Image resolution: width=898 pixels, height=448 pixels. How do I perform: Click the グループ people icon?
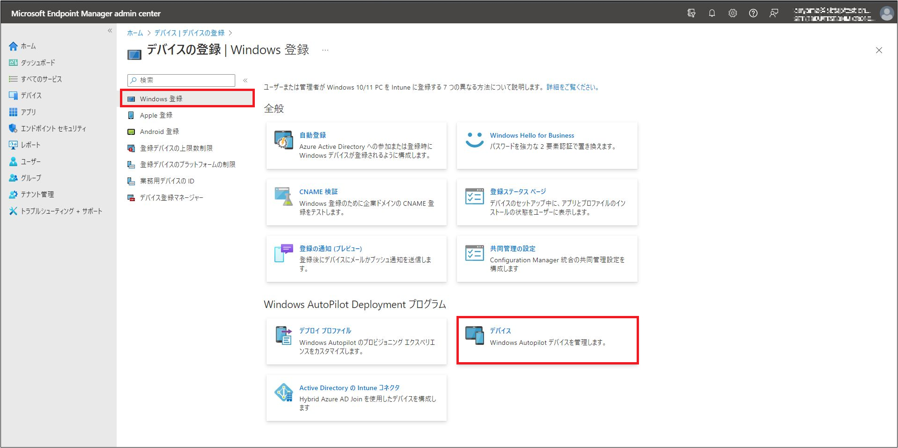pos(13,178)
